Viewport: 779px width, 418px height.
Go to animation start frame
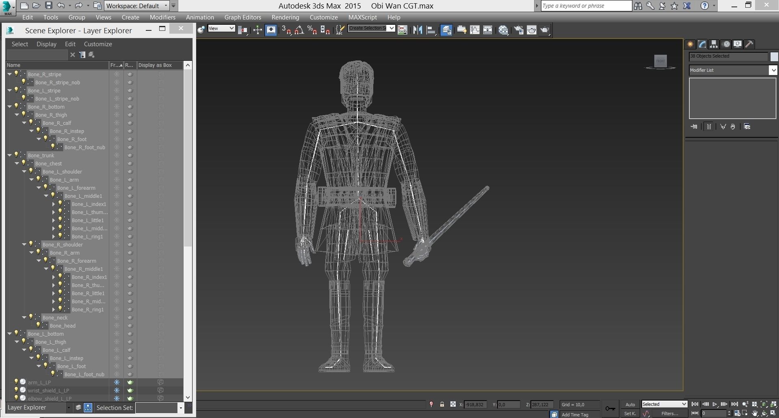pos(695,404)
